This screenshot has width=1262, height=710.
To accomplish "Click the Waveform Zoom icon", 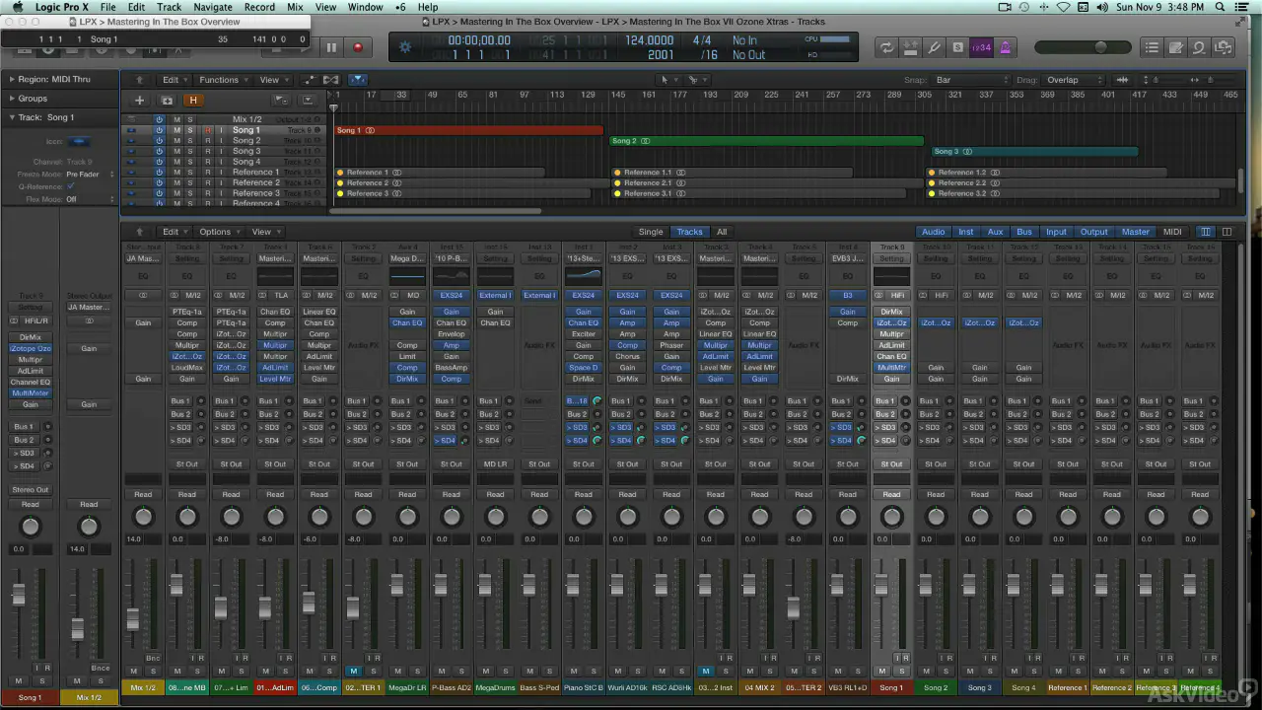I will 1122,80.
